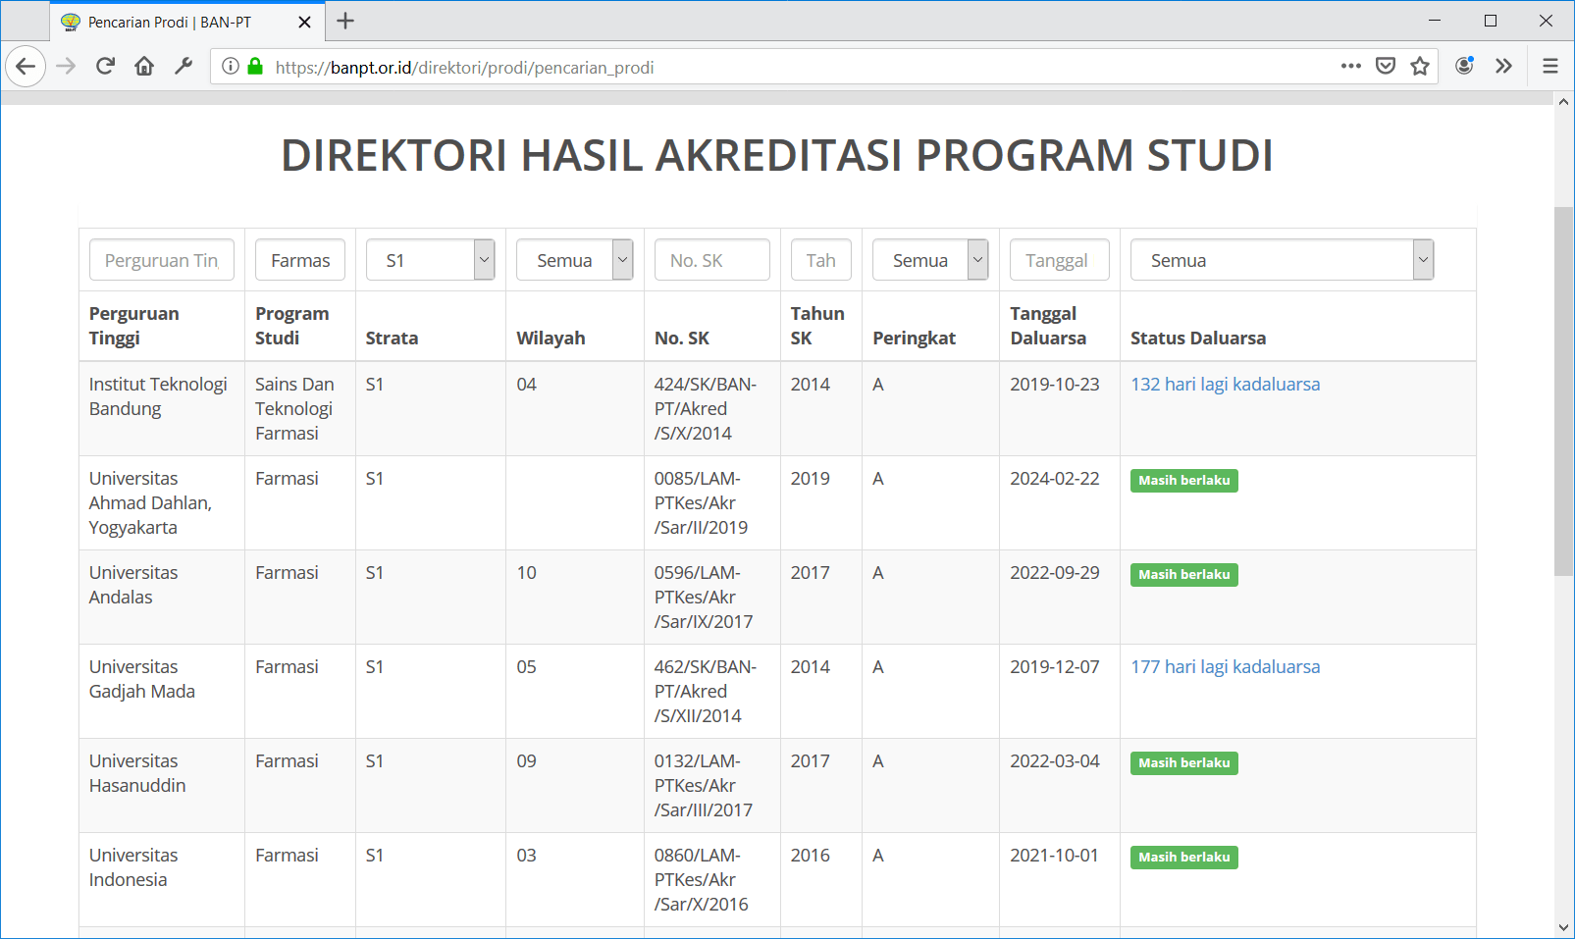Click the scrollbar down arrow

coord(1564,927)
